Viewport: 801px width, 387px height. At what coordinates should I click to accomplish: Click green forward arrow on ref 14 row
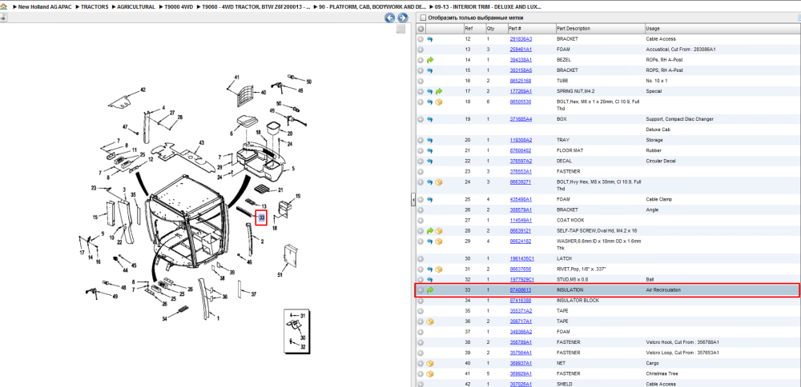click(429, 60)
